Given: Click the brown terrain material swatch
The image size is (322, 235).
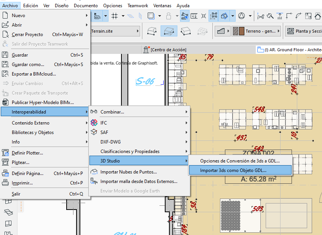Looking at the screenshot, I should coord(241,31).
